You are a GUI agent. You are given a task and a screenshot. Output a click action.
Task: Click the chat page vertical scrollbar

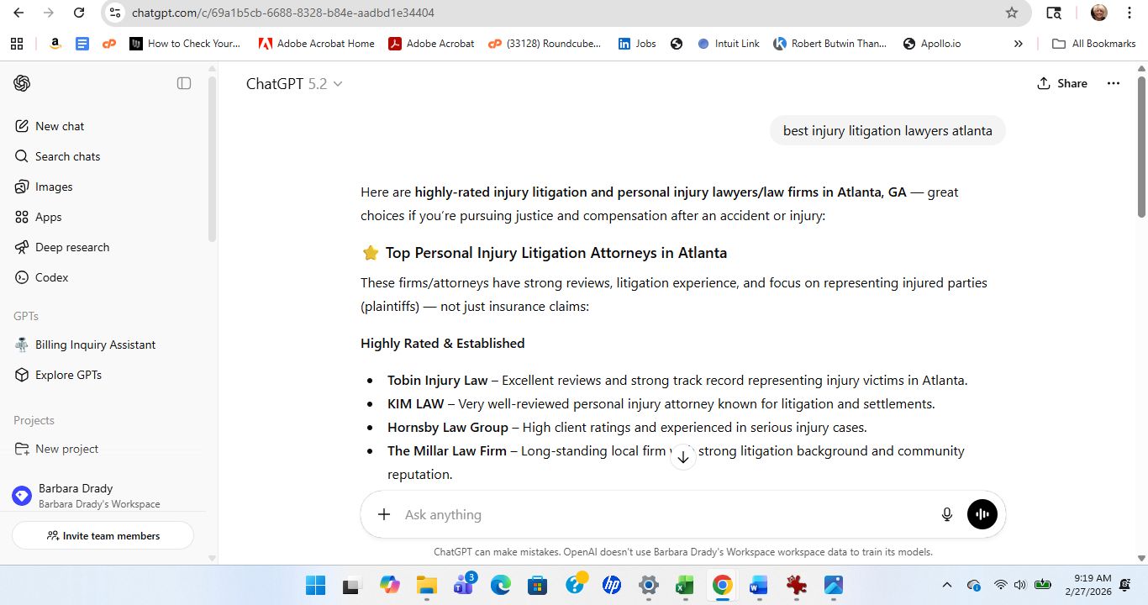point(1141,147)
